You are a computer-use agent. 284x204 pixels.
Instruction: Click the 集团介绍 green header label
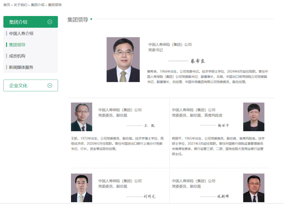[18, 22]
